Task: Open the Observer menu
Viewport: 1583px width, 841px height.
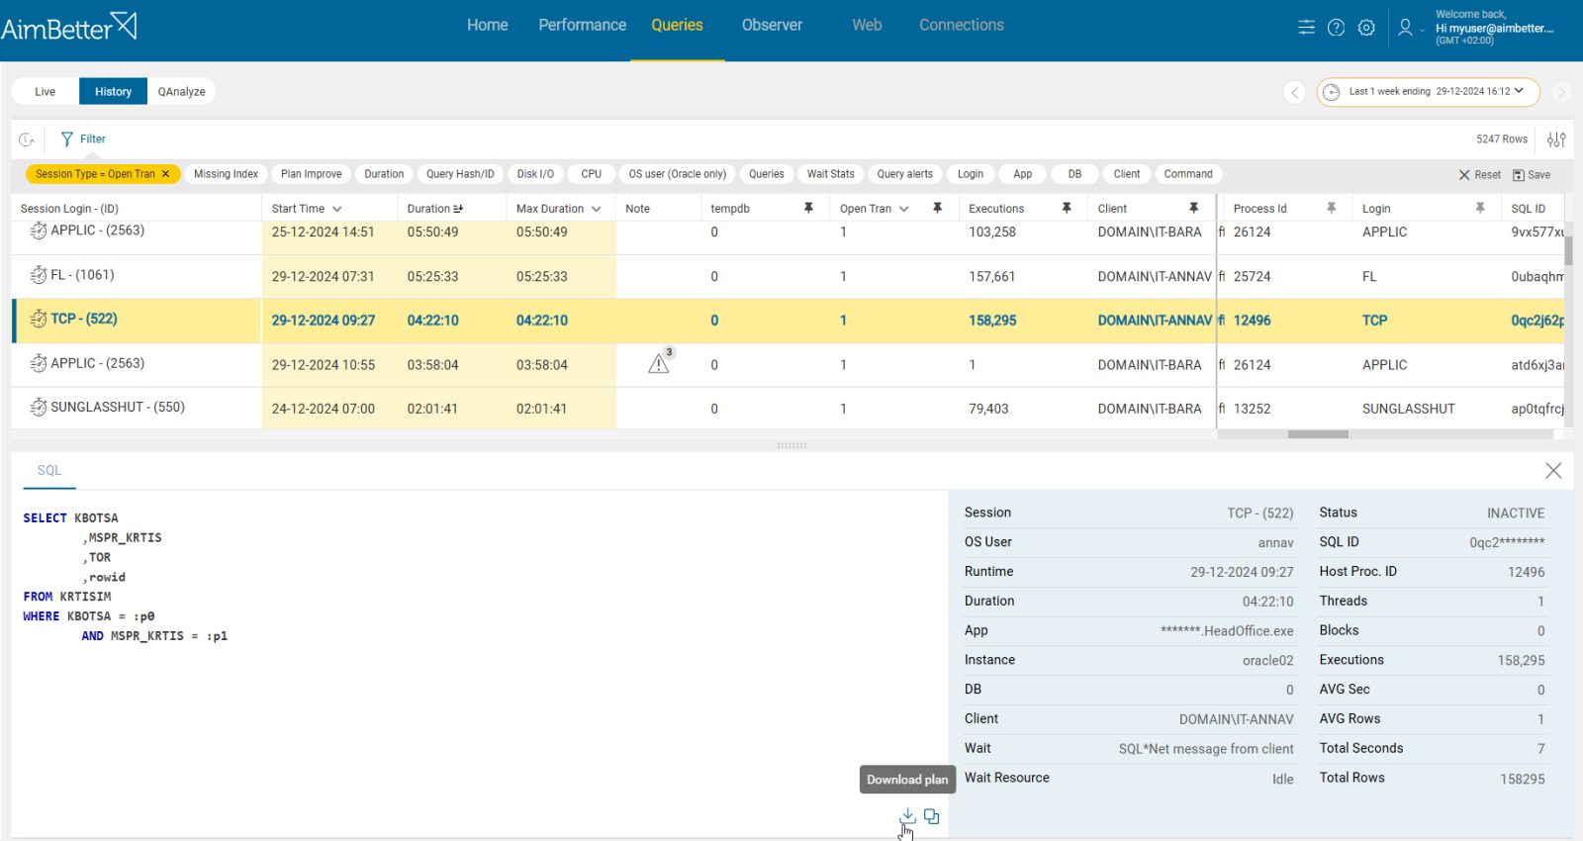Action: click(x=773, y=25)
